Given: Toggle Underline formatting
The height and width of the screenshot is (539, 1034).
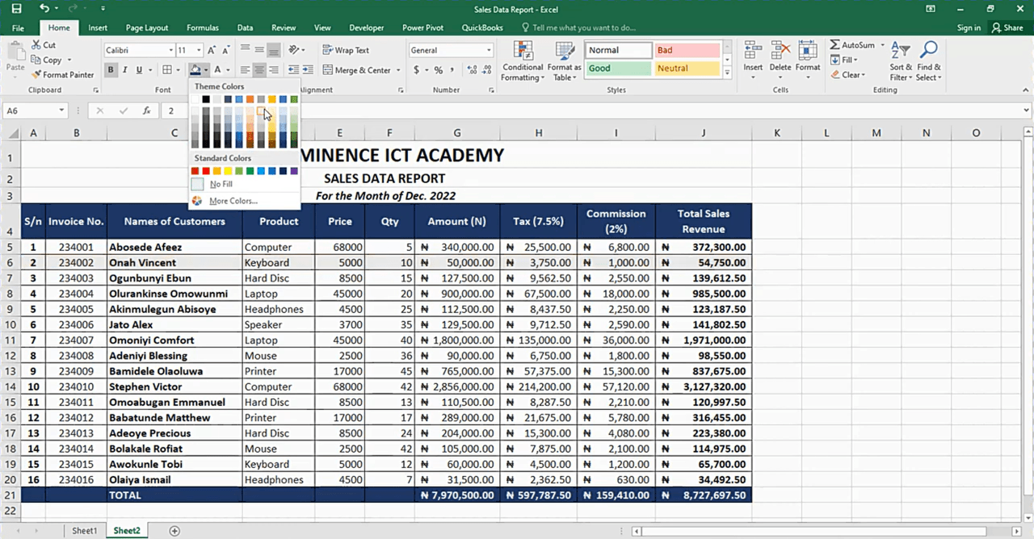Looking at the screenshot, I should (x=139, y=70).
